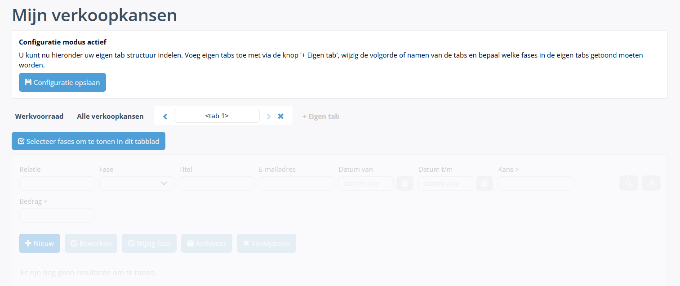The image size is (680, 286).
Task: Click the 'Mijn verkoopkansen' page heading
Action: click(x=94, y=15)
